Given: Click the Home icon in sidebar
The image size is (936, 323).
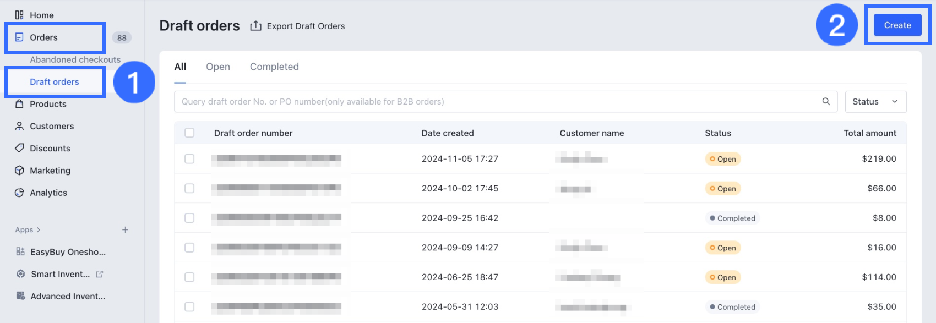Looking at the screenshot, I should (19, 15).
